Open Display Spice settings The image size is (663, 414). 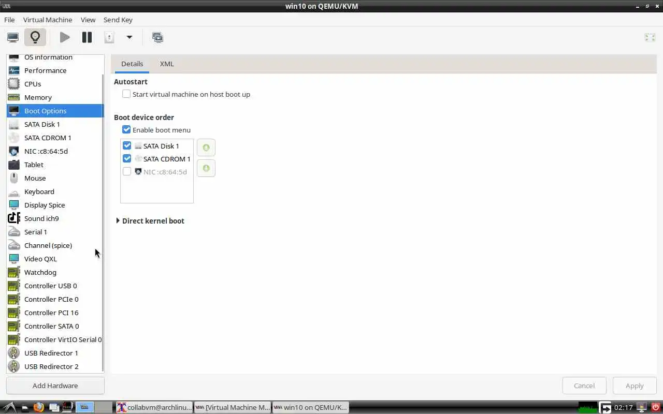click(x=55, y=205)
